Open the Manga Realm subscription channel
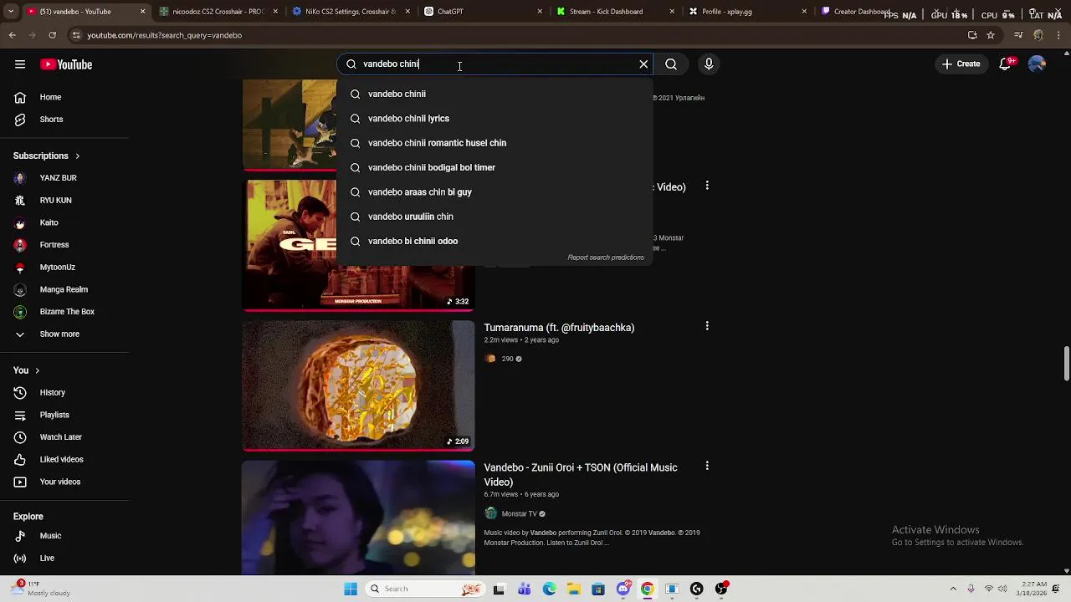The height and width of the screenshot is (602, 1071). pos(64,289)
